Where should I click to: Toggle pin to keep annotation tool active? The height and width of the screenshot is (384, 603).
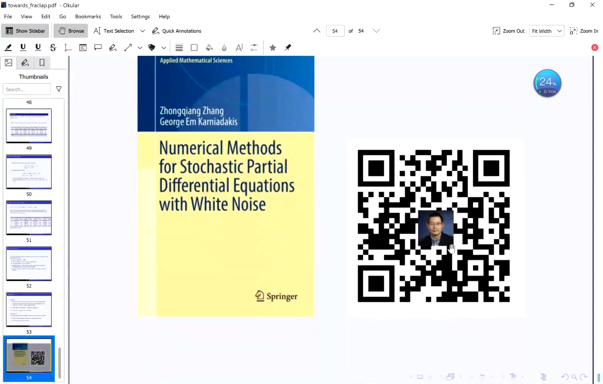288,47
